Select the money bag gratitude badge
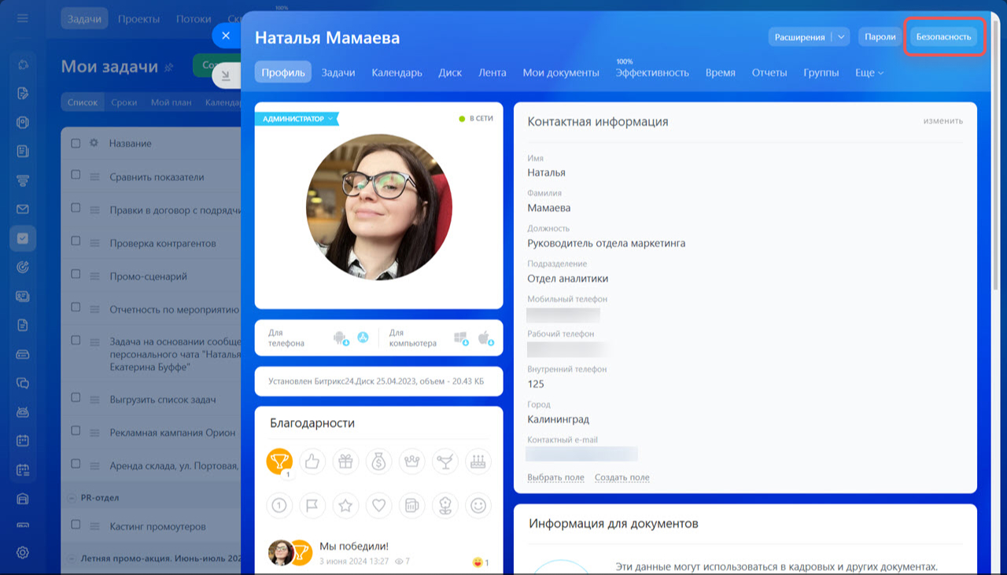Viewport: 1007px width, 575px height. pos(378,462)
